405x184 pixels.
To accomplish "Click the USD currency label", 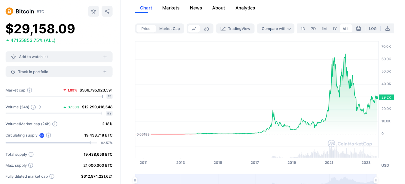I will (385, 165).
